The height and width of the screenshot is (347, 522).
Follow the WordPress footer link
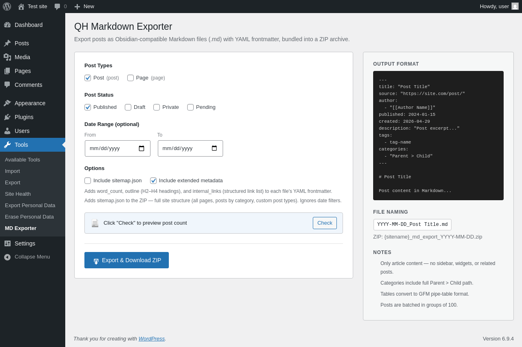point(152,338)
